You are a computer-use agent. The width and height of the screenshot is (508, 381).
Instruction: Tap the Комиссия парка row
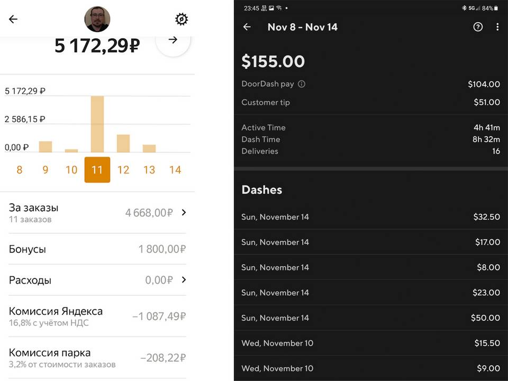coord(97,358)
